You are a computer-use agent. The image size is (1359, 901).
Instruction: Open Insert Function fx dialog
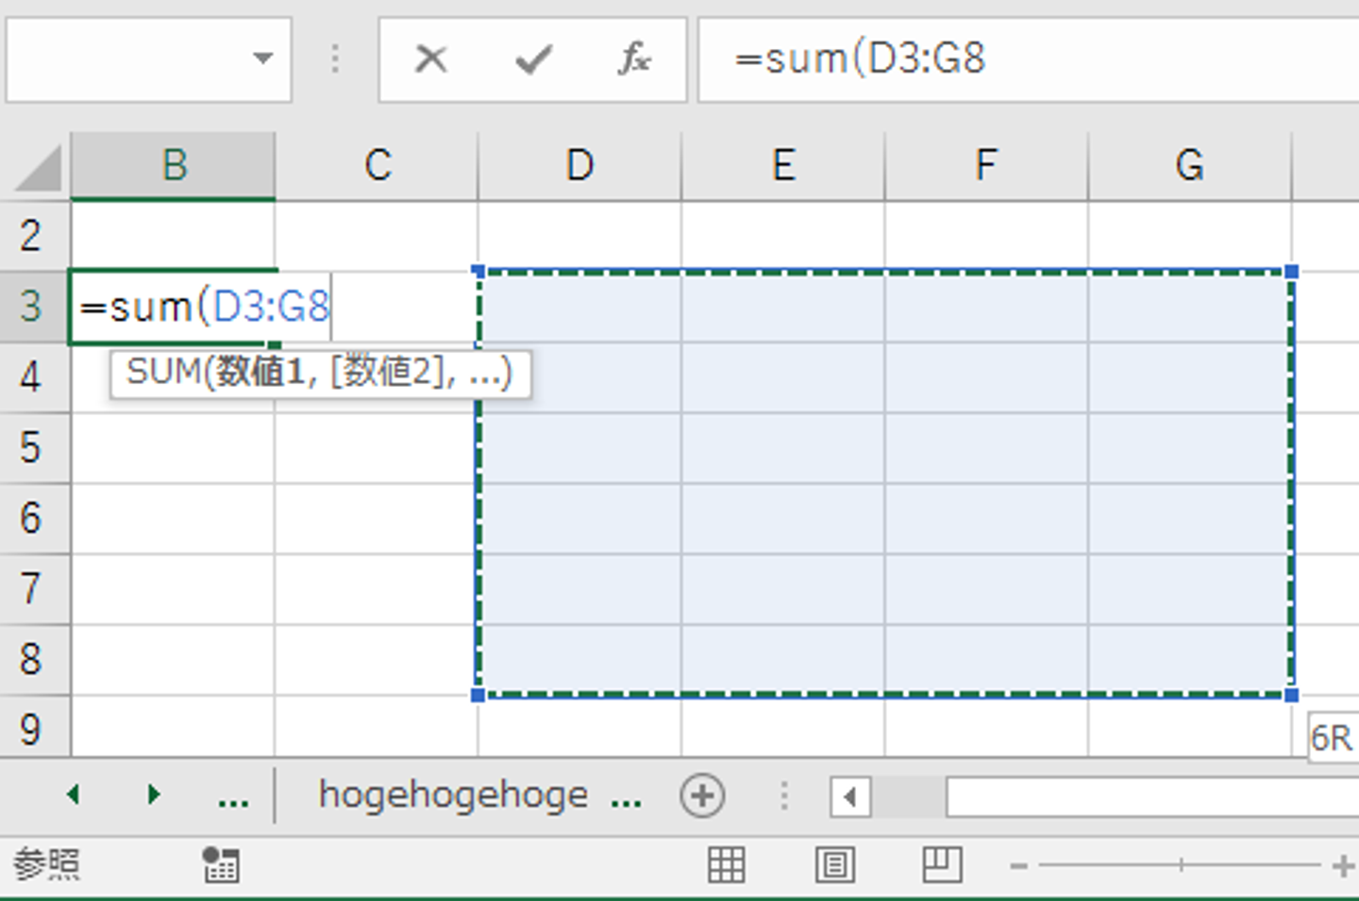click(634, 59)
